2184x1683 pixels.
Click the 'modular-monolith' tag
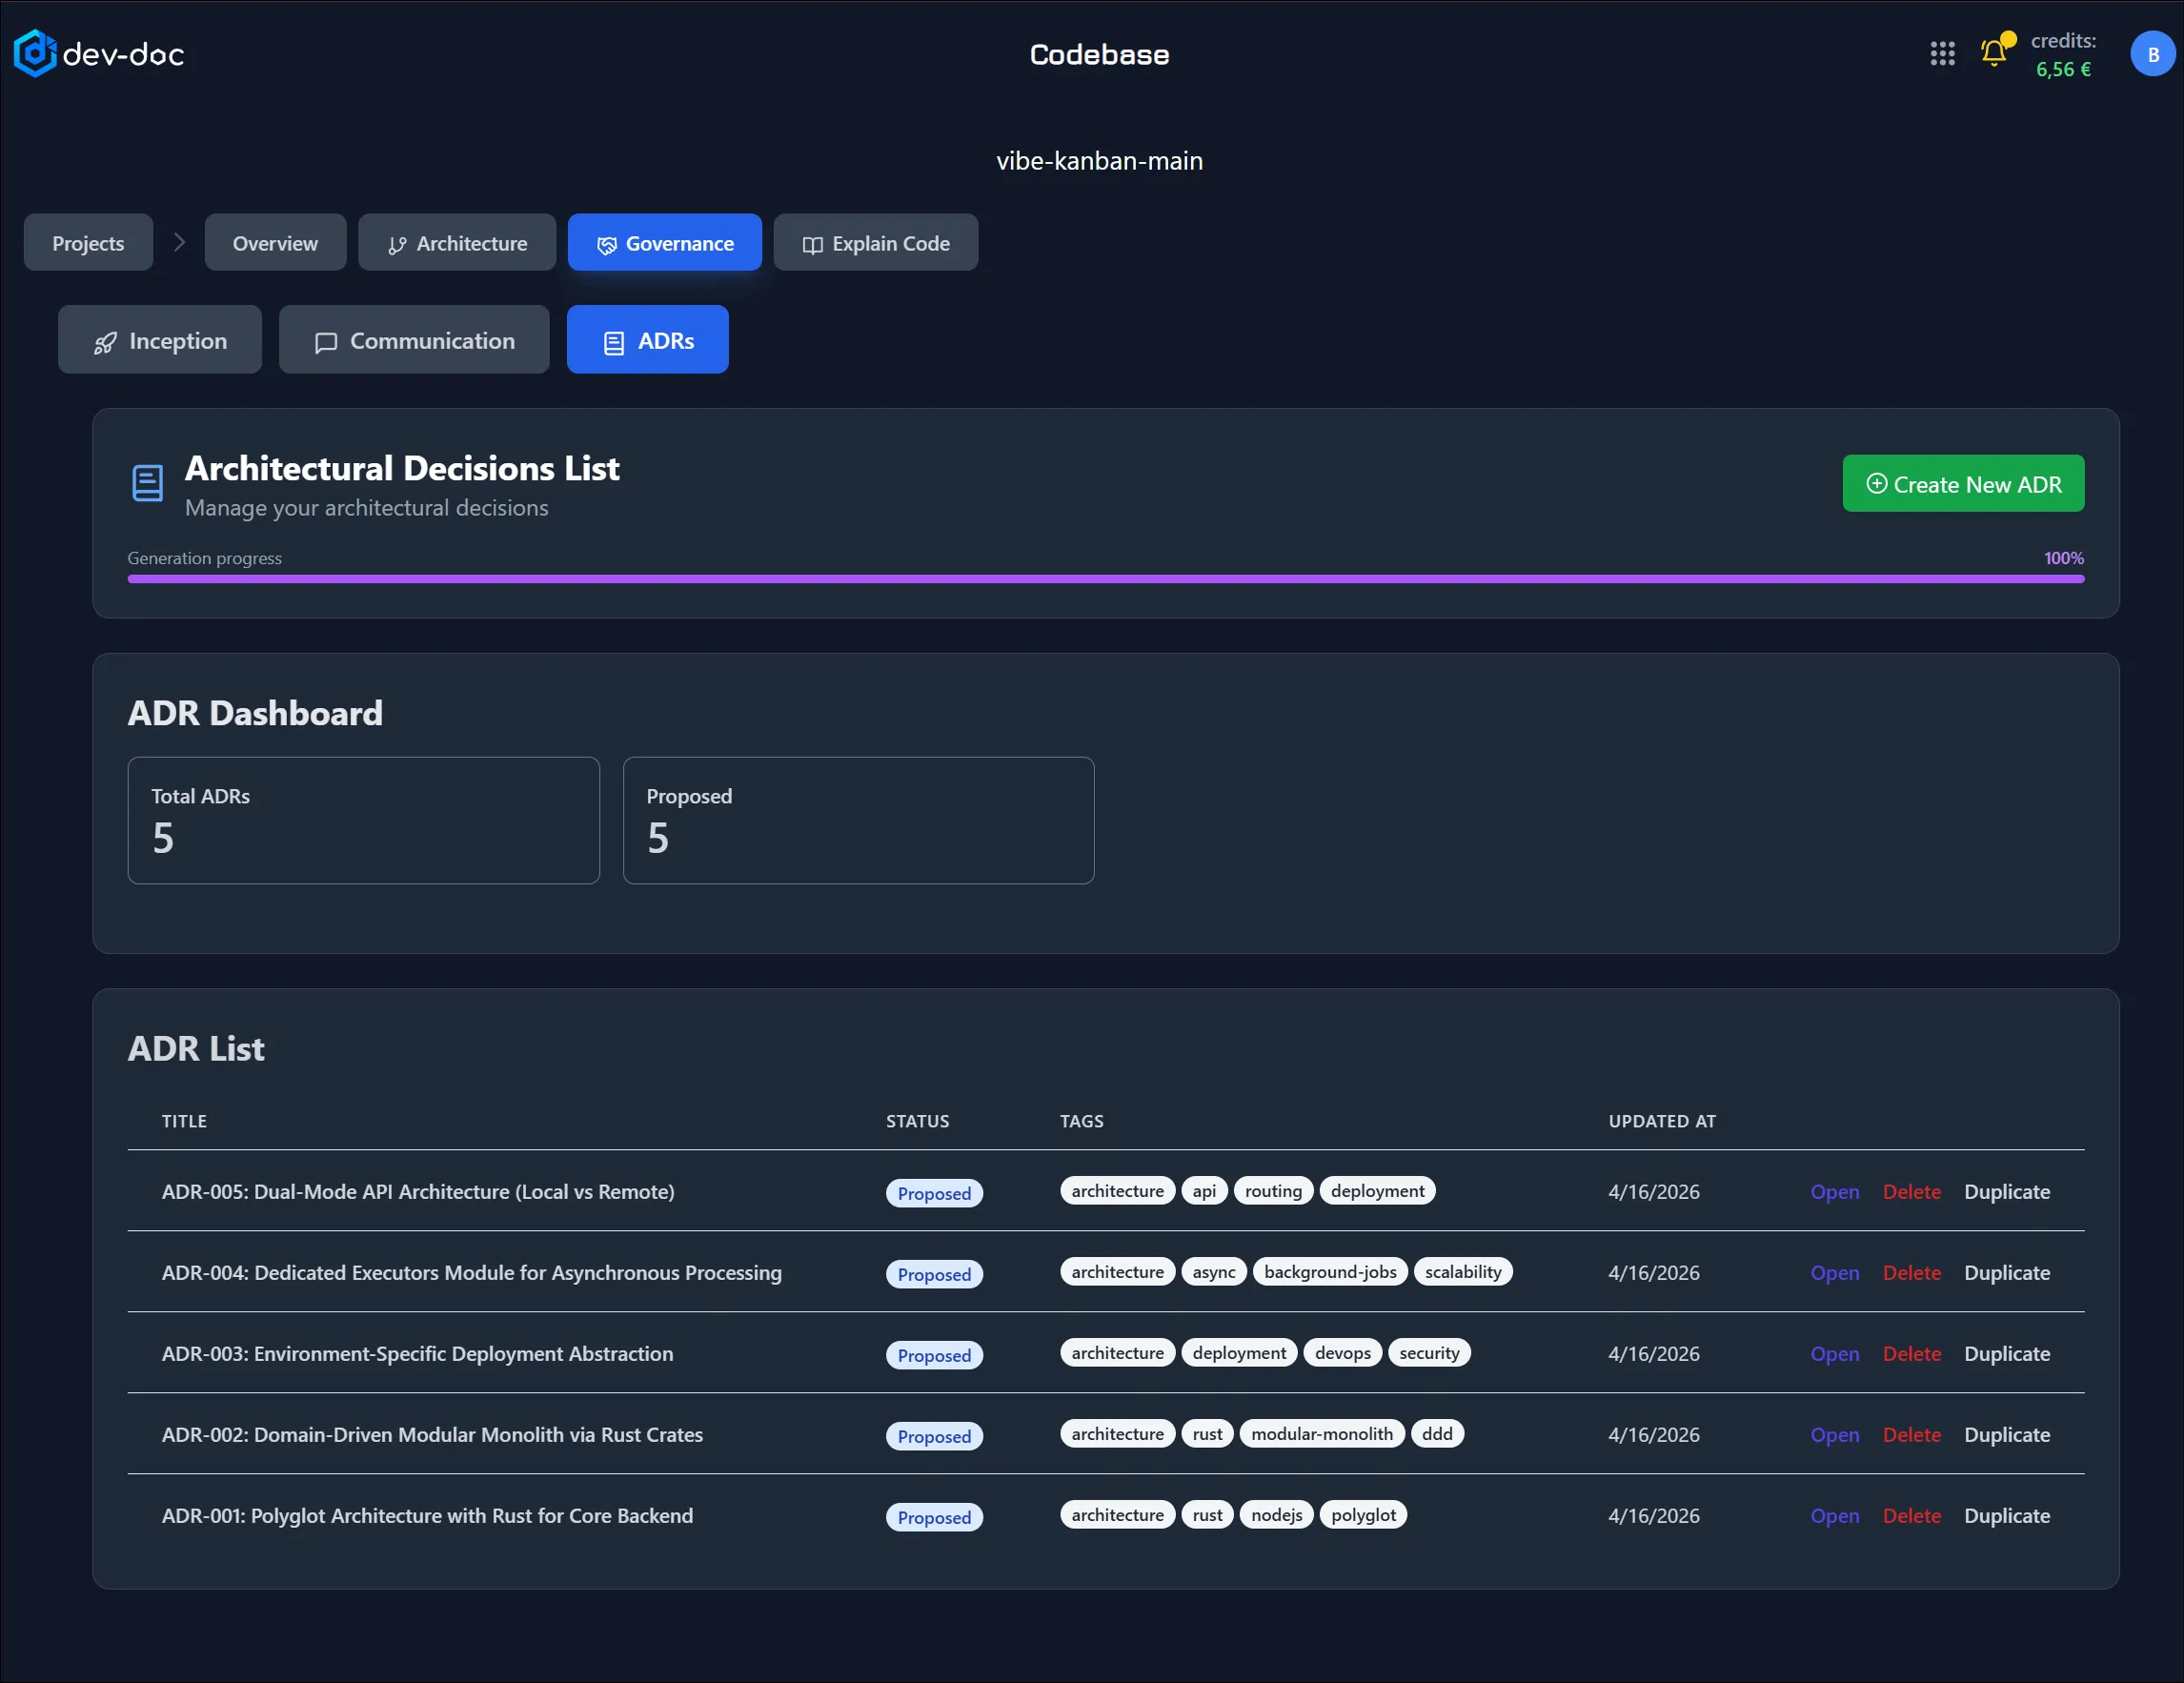[1321, 1434]
